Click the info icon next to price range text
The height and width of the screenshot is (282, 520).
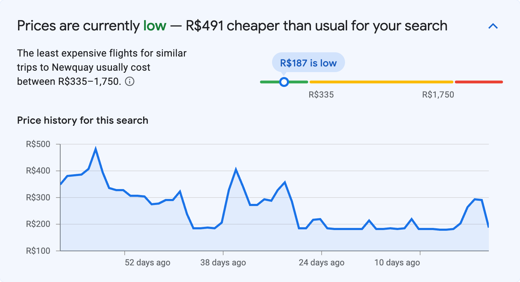130,82
